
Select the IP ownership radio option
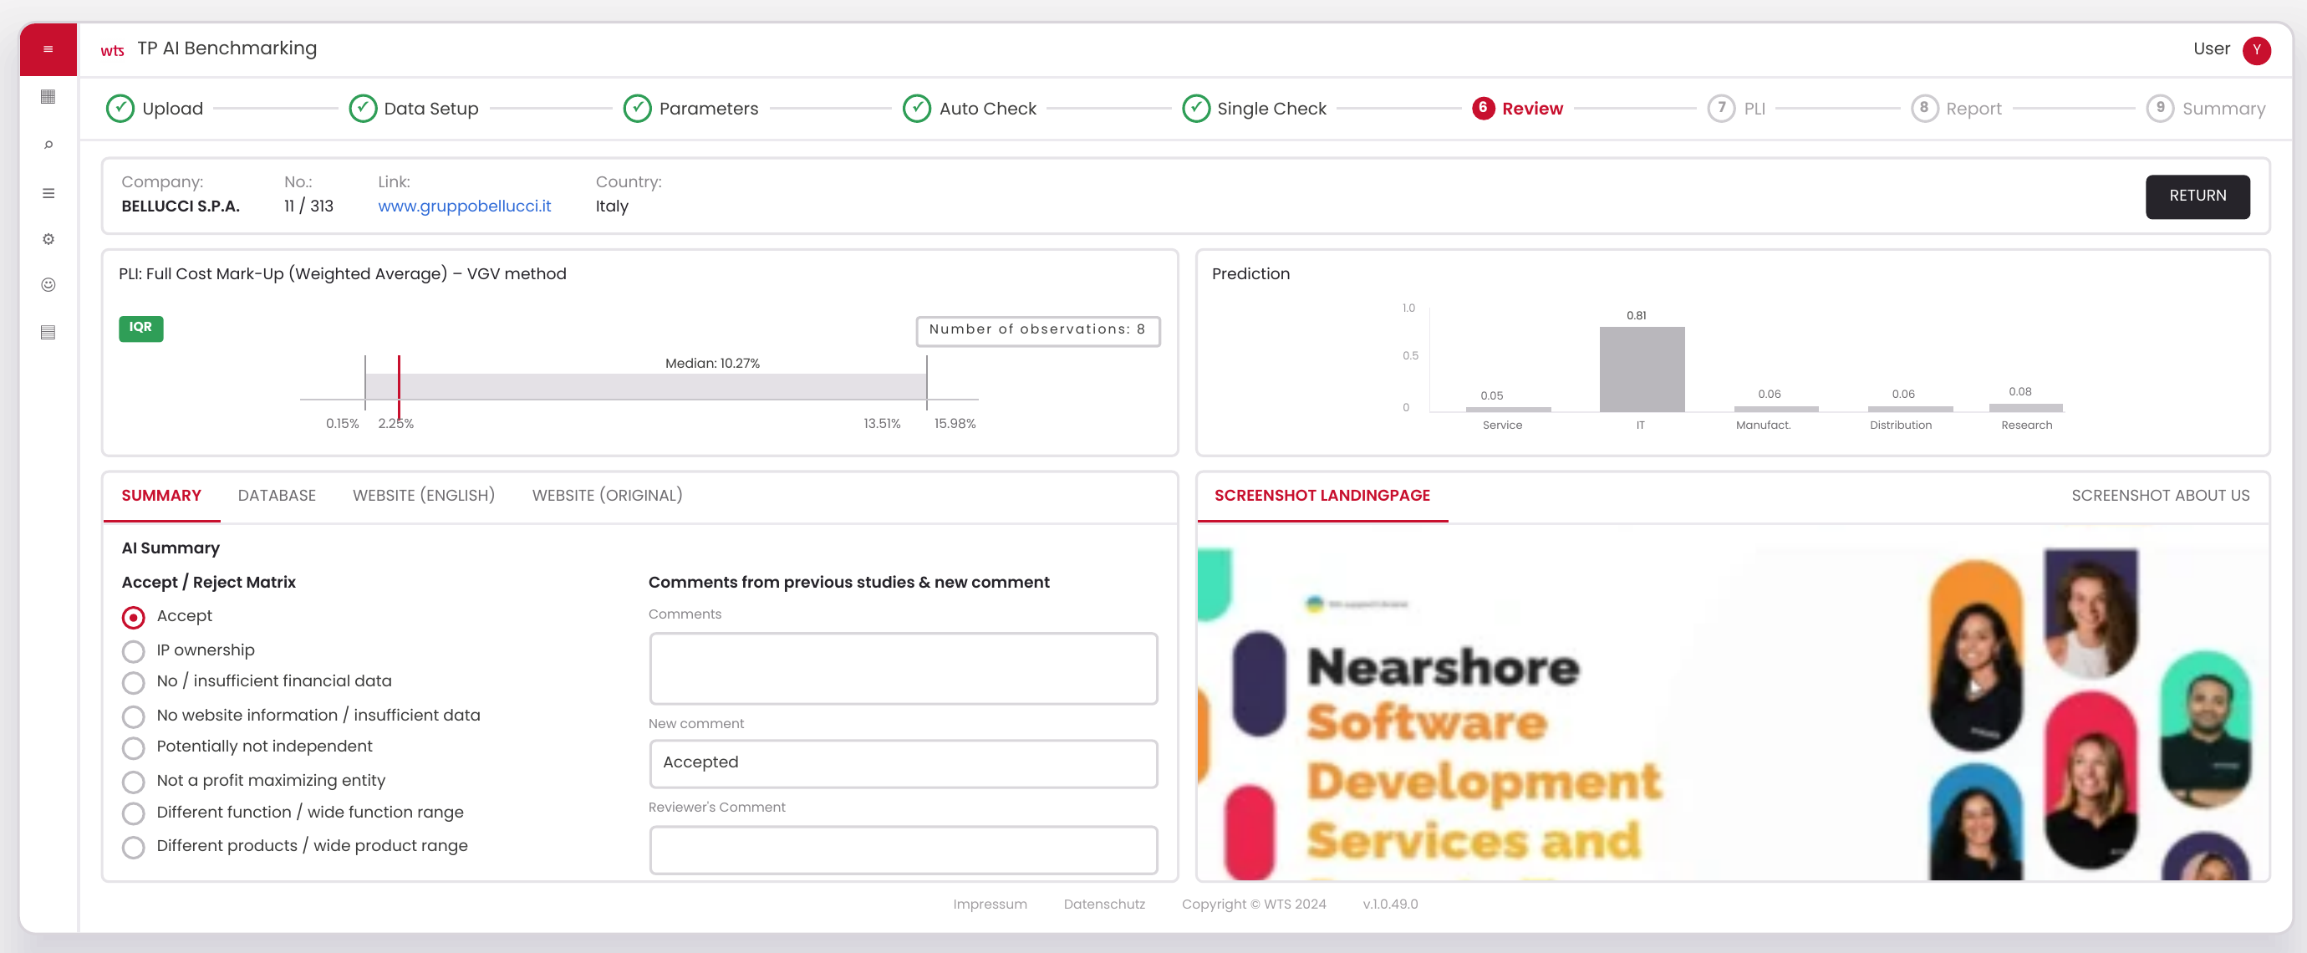[x=134, y=651]
